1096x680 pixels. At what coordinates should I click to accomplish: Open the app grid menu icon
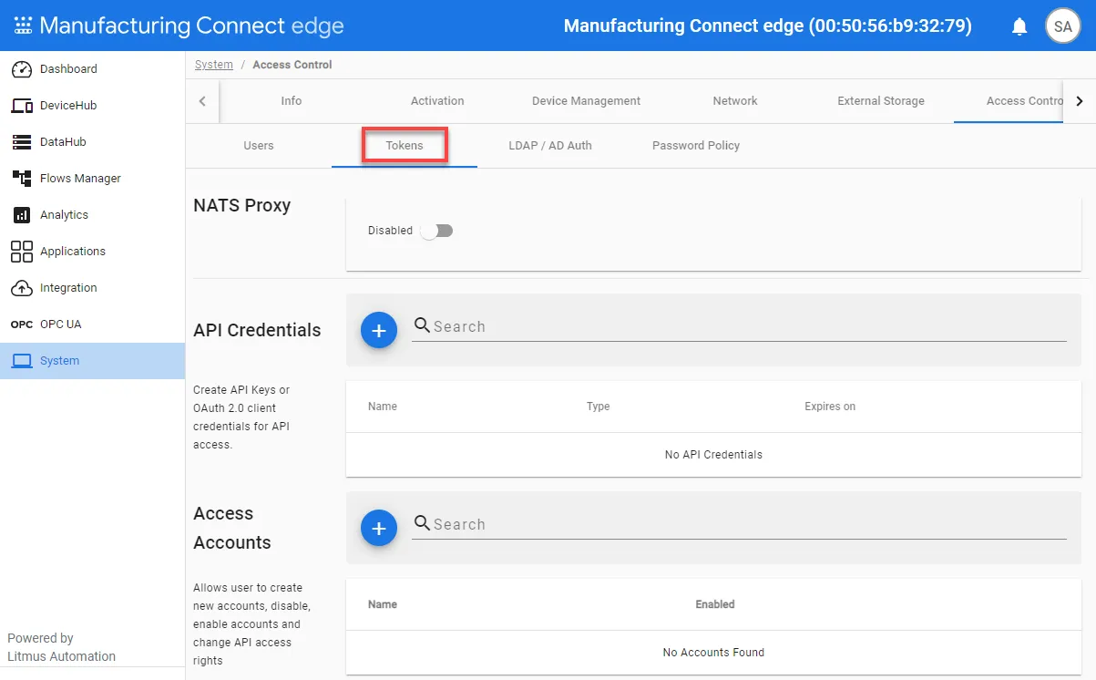point(22,26)
